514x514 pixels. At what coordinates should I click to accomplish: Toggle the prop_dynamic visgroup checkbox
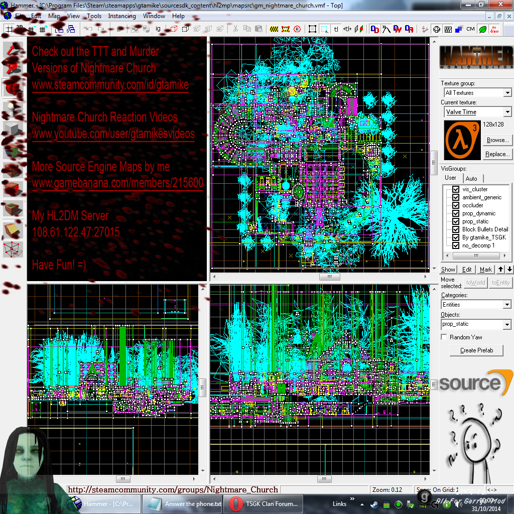[456, 213]
